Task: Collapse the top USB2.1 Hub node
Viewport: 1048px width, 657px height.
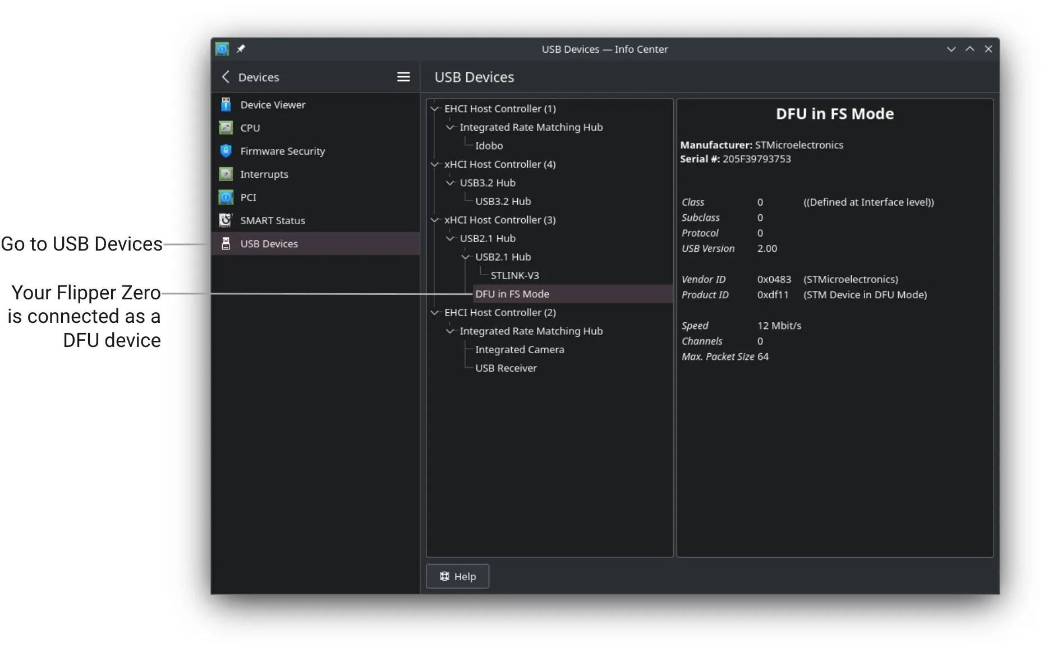Action: (450, 238)
